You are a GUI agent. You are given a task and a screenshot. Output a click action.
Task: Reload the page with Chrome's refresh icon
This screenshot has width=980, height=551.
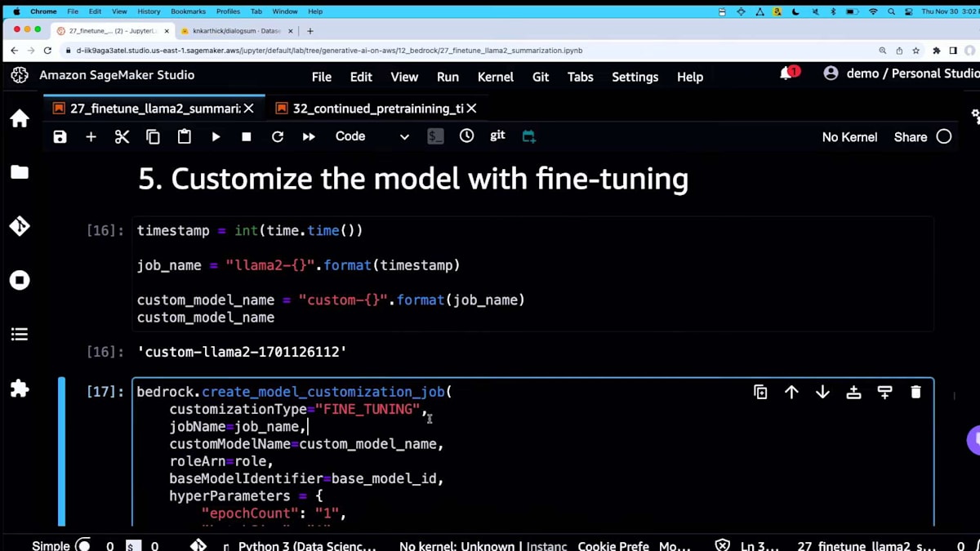(x=47, y=50)
